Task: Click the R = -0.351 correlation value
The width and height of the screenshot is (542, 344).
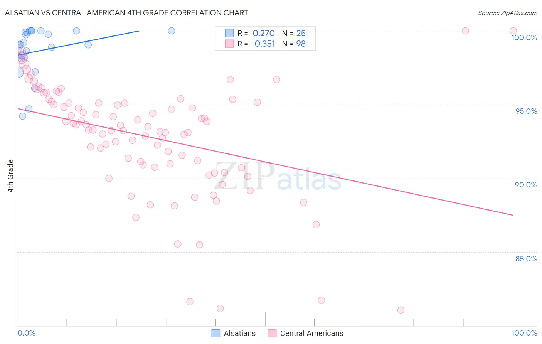Action: (x=256, y=44)
